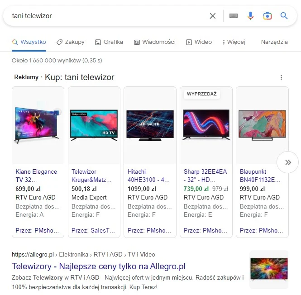Image resolution: width=301 pixels, height=295 pixels.
Task: Click 'Energia: E' on the Sharp card
Action: coord(198,214)
